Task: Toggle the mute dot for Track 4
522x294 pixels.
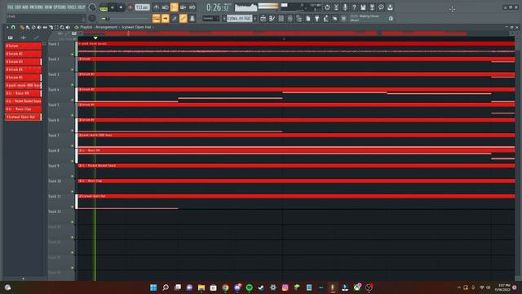Action: (73, 100)
